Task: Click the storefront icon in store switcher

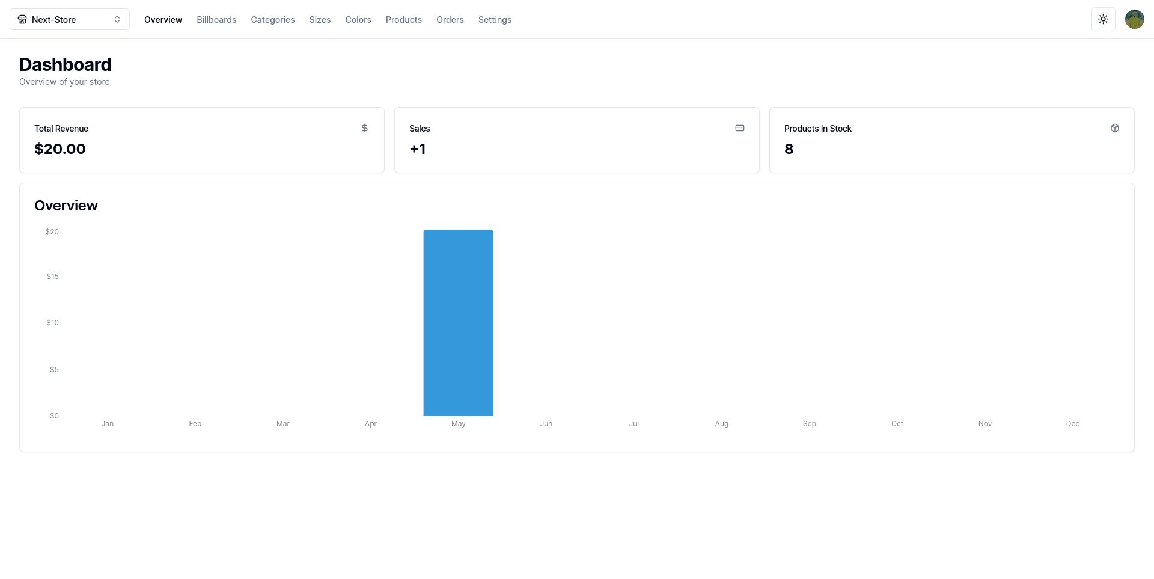Action: 22,19
